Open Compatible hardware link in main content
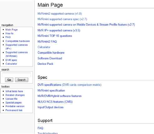The width and height of the screenshot is (154, 134). (51, 53)
